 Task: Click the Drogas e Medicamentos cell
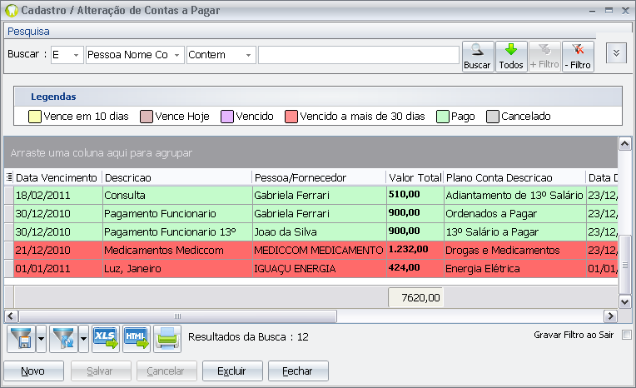(x=514, y=250)
